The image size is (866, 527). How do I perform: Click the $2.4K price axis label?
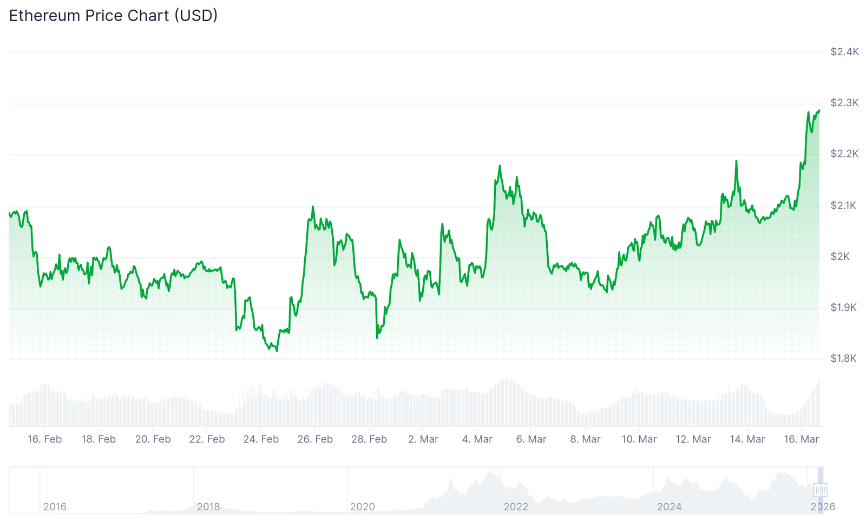pyautogui.click(x=844, y=52)
